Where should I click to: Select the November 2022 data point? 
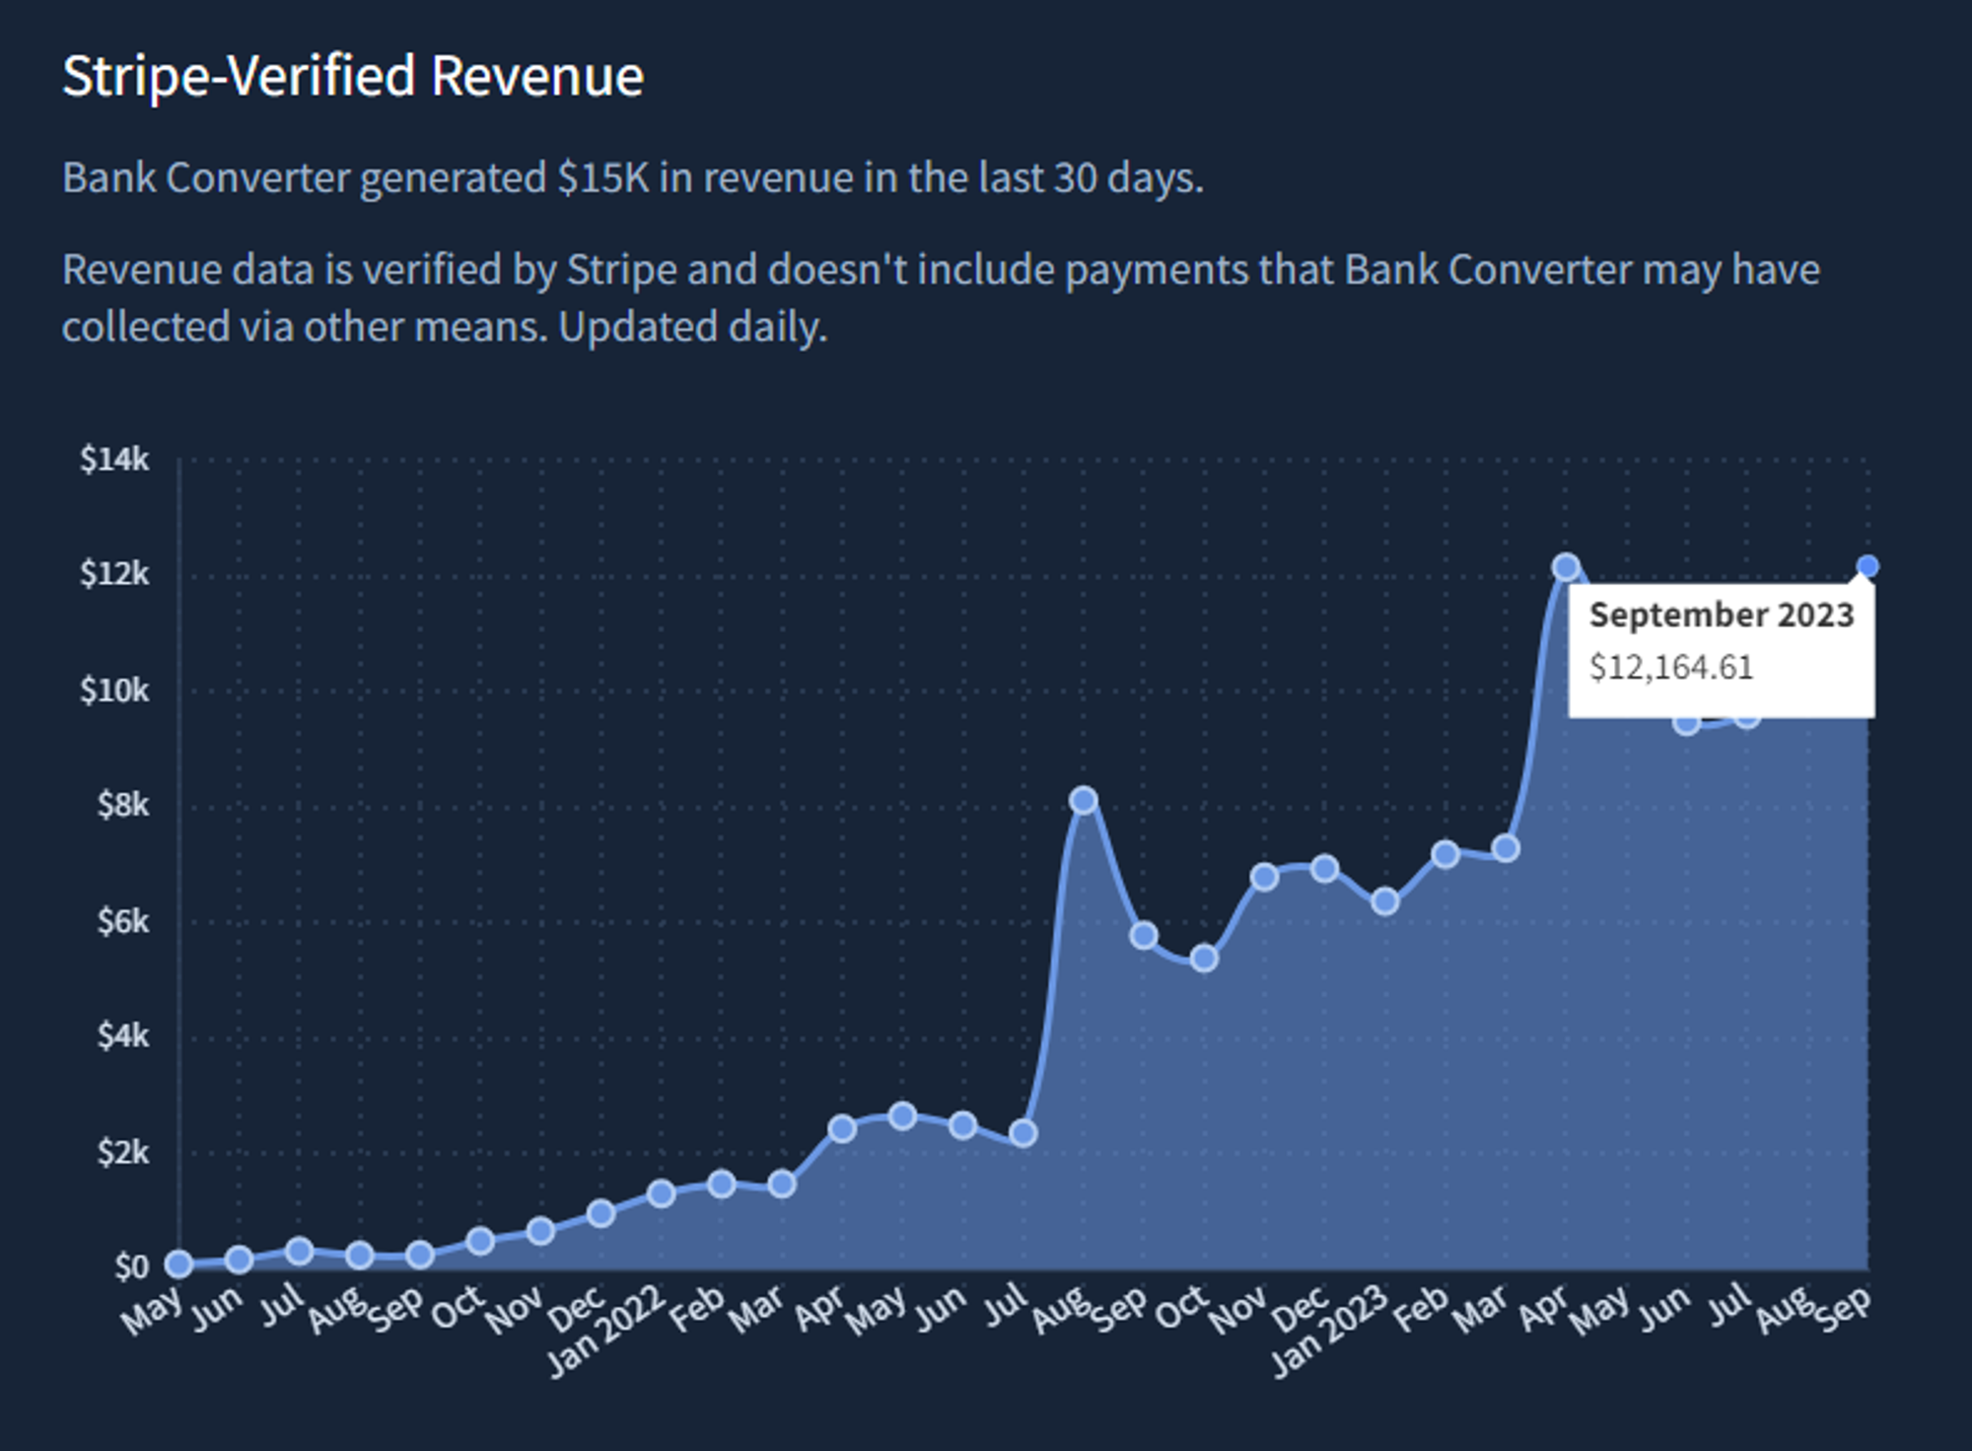point(1264,876)
